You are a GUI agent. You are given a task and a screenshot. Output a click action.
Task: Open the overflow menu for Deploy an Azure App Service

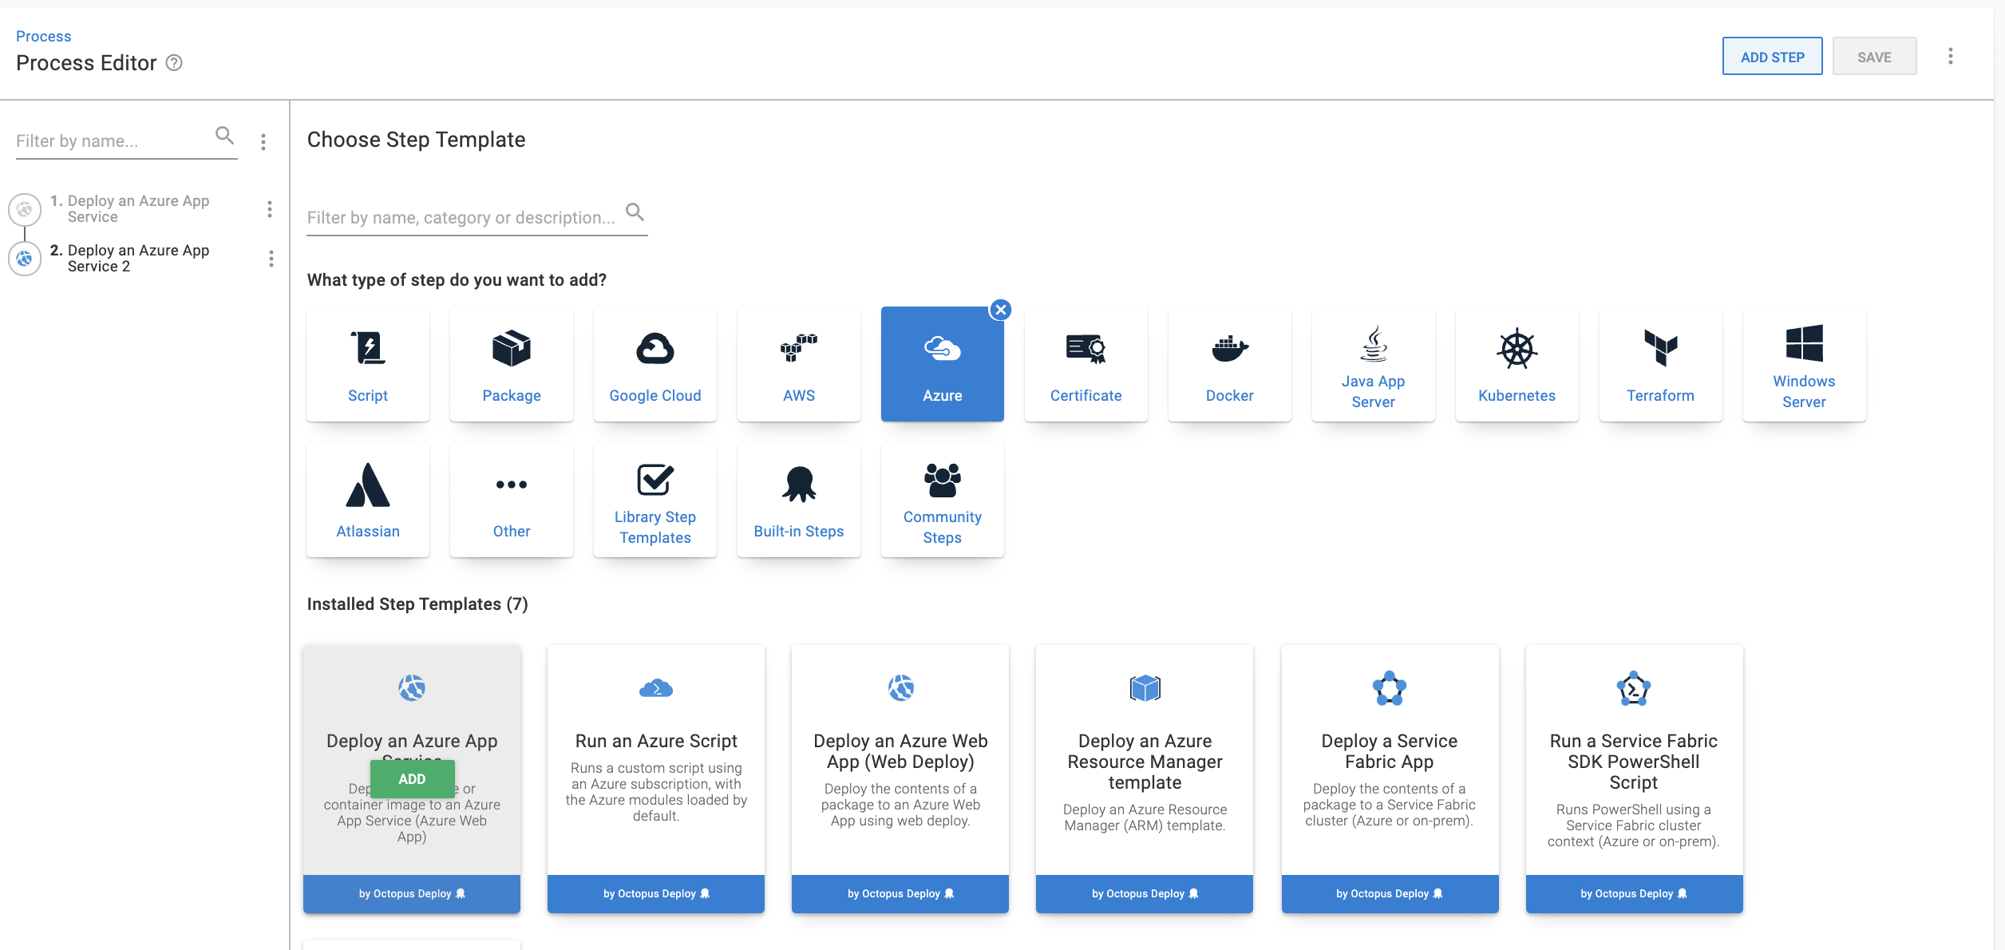pyautogui.click(x=271, y=209)
